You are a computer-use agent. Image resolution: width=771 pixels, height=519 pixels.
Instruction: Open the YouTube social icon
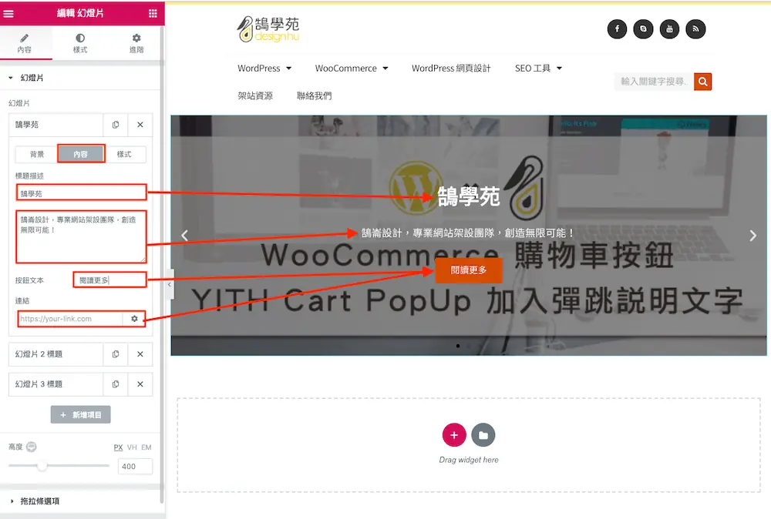pos(669,29)
